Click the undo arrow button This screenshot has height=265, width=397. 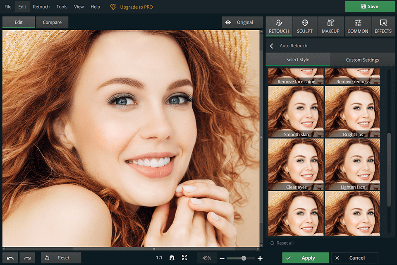coord(10,258)
